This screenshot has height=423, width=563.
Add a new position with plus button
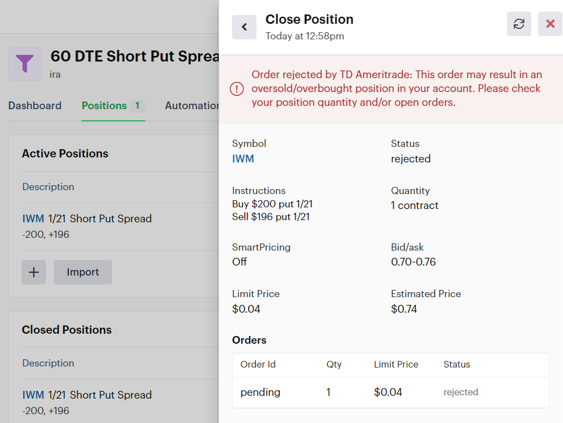coord(34,272)
